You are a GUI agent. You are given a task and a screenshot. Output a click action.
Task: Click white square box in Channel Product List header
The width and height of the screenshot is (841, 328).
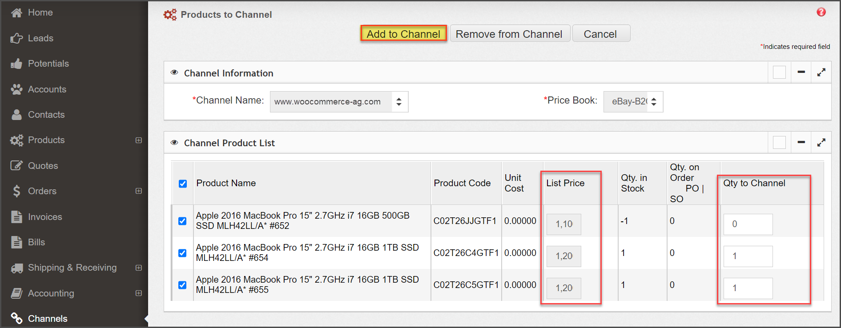tap(779, 142)
